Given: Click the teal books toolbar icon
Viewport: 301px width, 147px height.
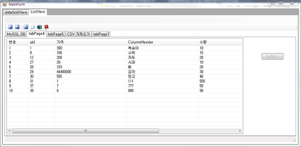Looking at the screenshot, I should pos(40,27).
